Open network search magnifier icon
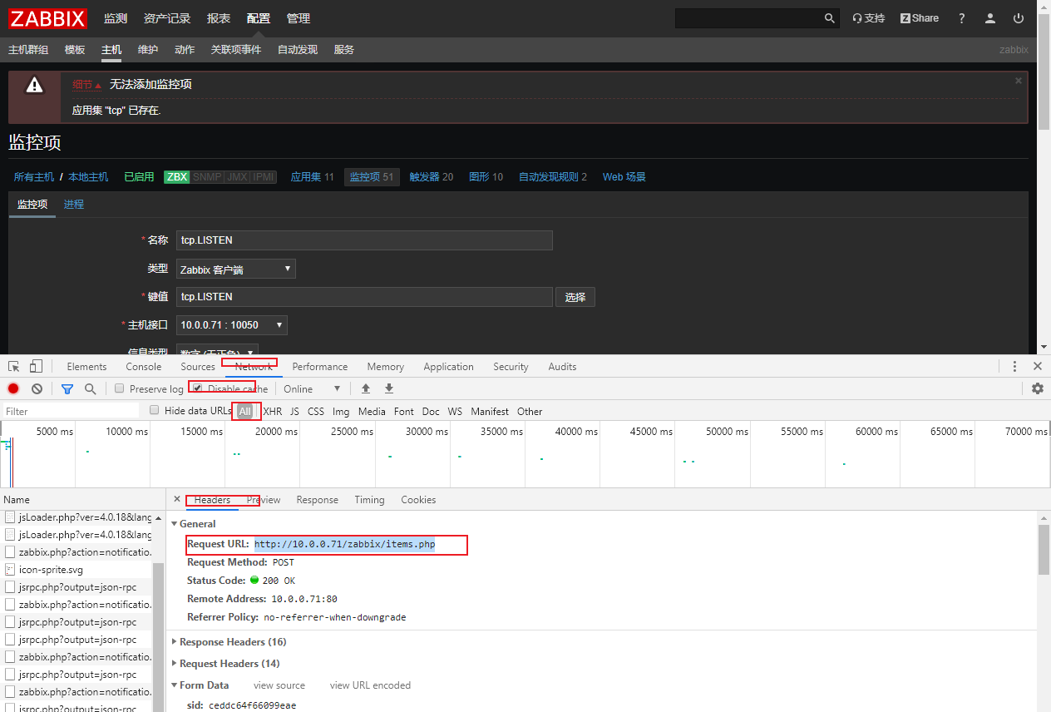The width and height of the screenshot is (1051, 712). [x=90, y=388]
